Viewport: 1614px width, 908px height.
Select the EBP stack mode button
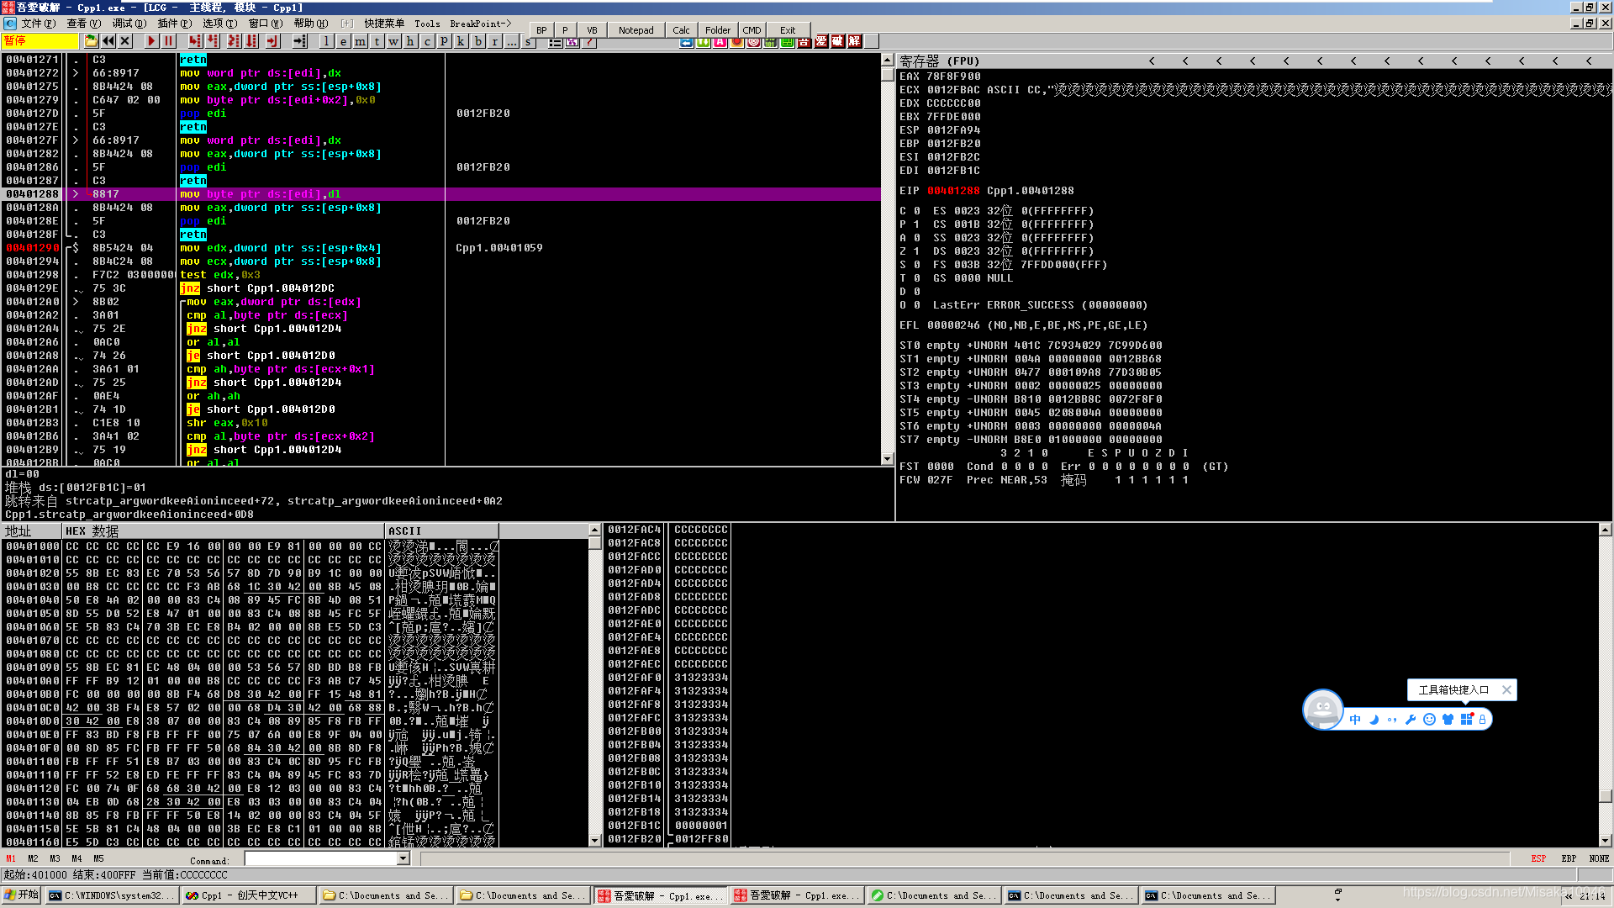(1569, 859)
